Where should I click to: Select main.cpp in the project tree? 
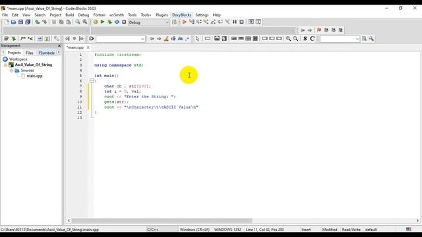(34, 76)
